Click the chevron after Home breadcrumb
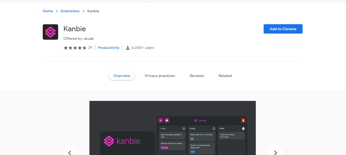Image resolution: width=346 pixels, height=155 pixels. 57,11
